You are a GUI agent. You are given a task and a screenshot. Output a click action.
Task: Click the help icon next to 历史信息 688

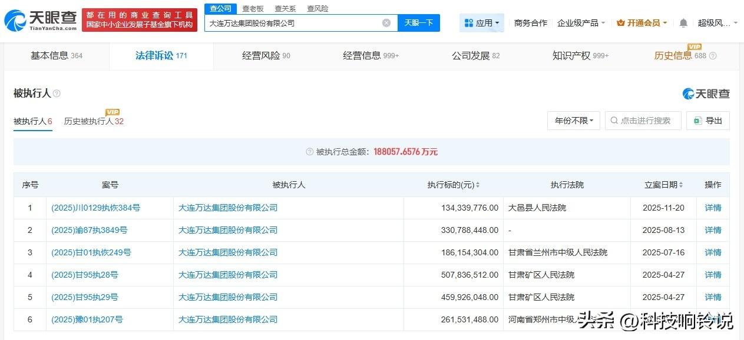(x=713, y=56)
